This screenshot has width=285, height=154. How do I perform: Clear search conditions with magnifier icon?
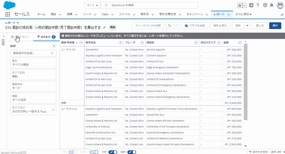[x=52, y=53]
